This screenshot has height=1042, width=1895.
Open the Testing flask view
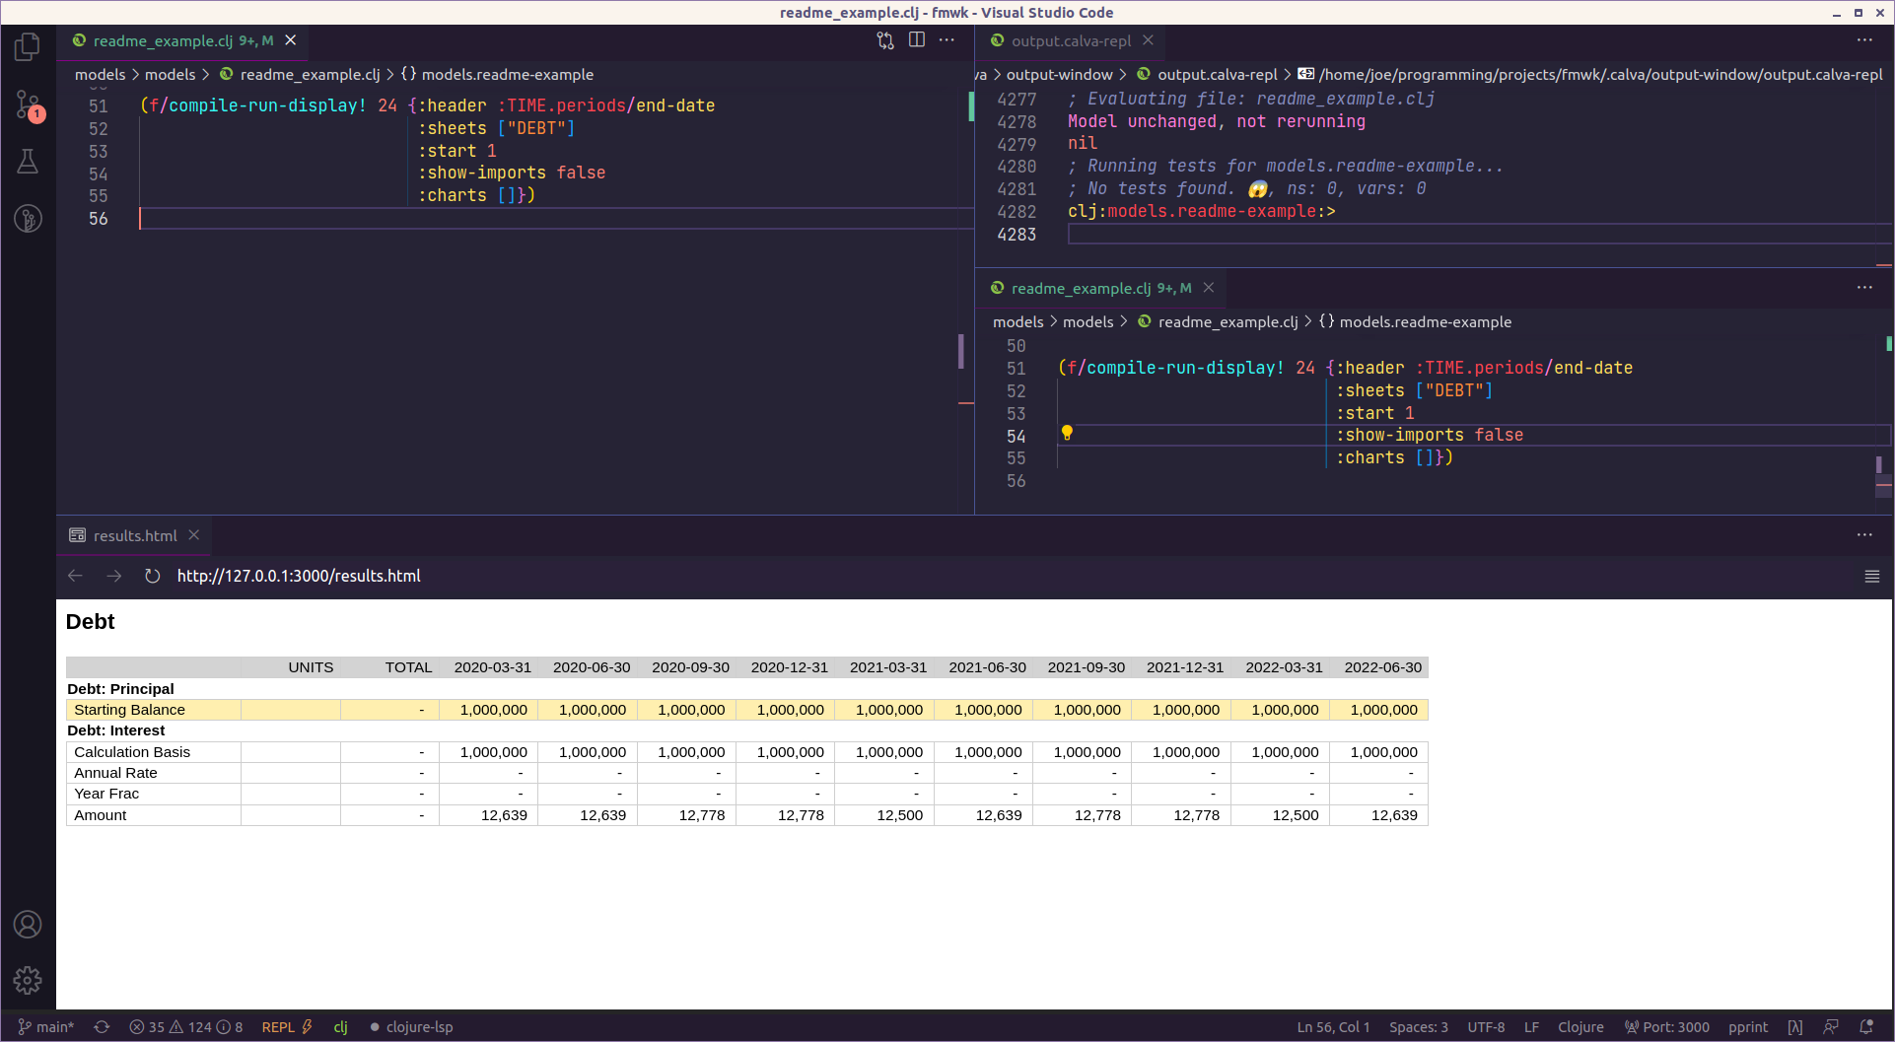pyautogui.click(x=28, y=162)
